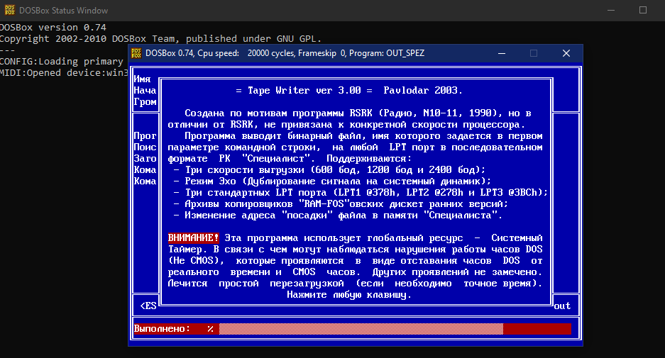Click the 'Поис' label in left panel
Image resolution: width=665 pixels, height=358 pixels.
click(x=145, y=147)
